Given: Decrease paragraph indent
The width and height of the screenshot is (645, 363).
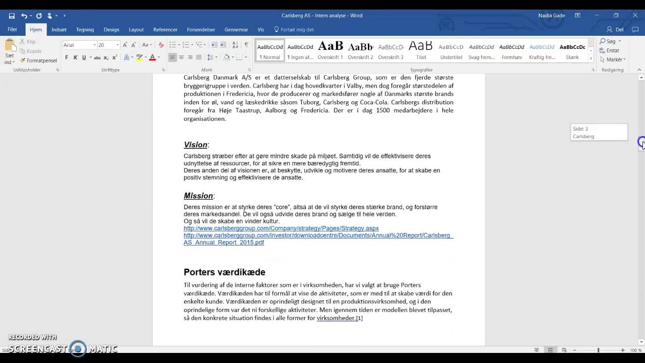Looking at the screenshot, I should tap(214, 45).
